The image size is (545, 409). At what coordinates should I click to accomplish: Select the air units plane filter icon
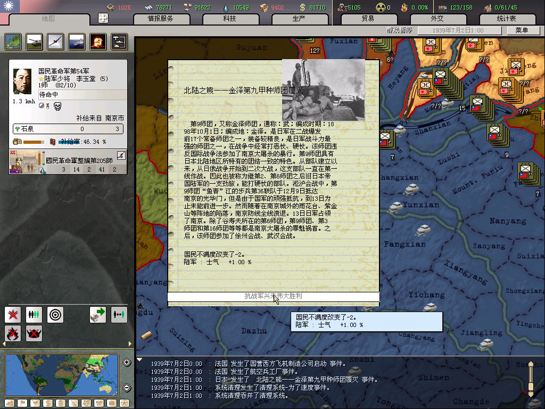pos(55,42)
